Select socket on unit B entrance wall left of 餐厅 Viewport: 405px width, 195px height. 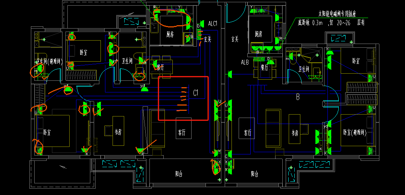point(230,74)
